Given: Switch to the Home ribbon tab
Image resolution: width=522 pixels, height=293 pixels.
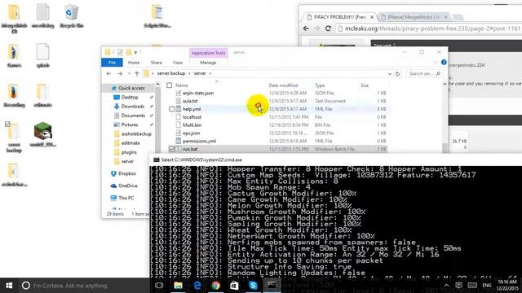Looking at the screenshot, I should pyautogui.click(x=134, y=63).
